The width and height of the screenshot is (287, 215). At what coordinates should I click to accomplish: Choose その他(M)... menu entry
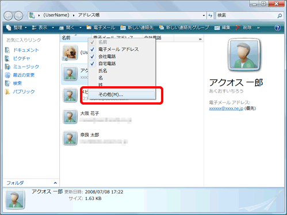[x=122, y=95]
